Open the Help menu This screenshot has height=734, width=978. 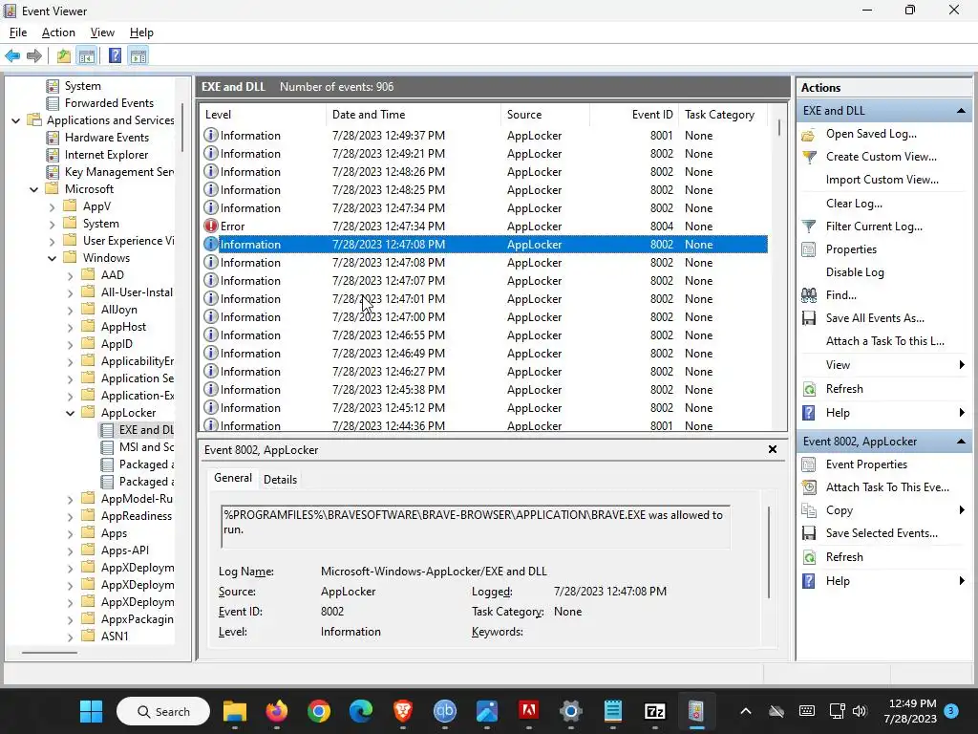click(141, 32)
